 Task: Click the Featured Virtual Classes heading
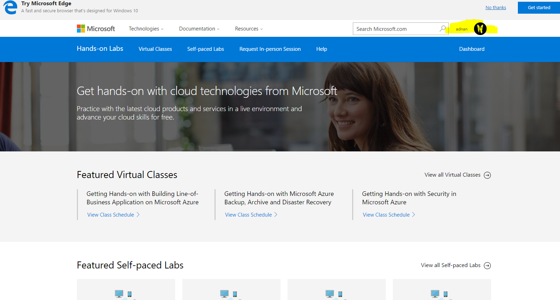click(x=127, y=175)
